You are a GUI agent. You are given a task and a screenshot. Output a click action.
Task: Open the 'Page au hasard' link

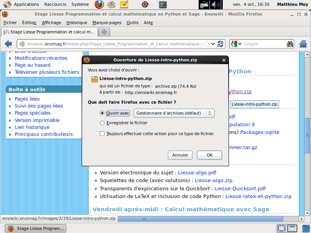point(33,65)
